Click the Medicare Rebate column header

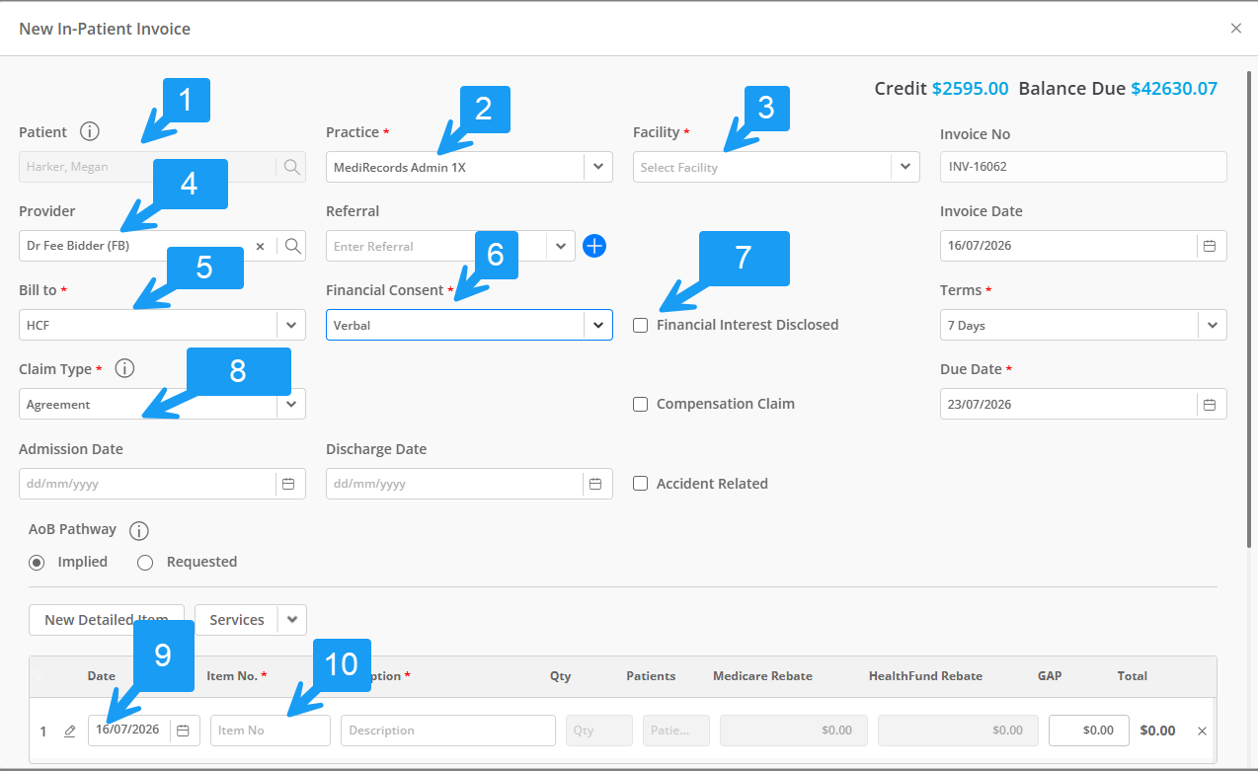[762, 676]
